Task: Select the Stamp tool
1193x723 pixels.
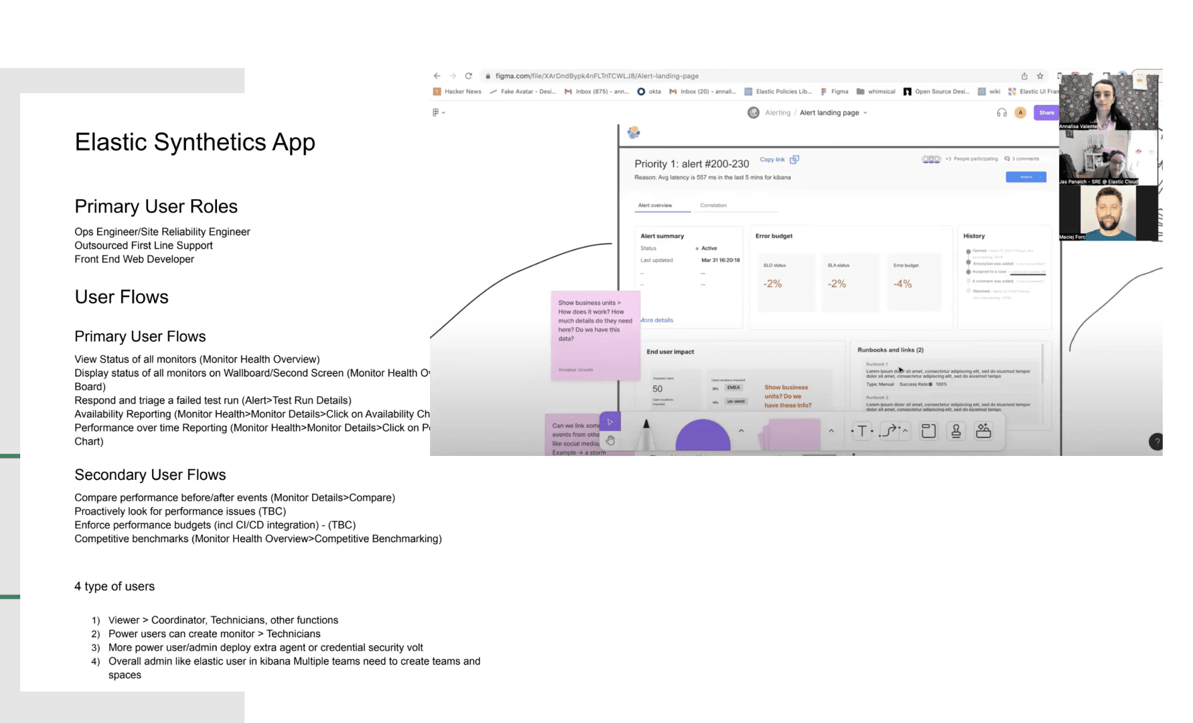Action: [x=956, y=431]
